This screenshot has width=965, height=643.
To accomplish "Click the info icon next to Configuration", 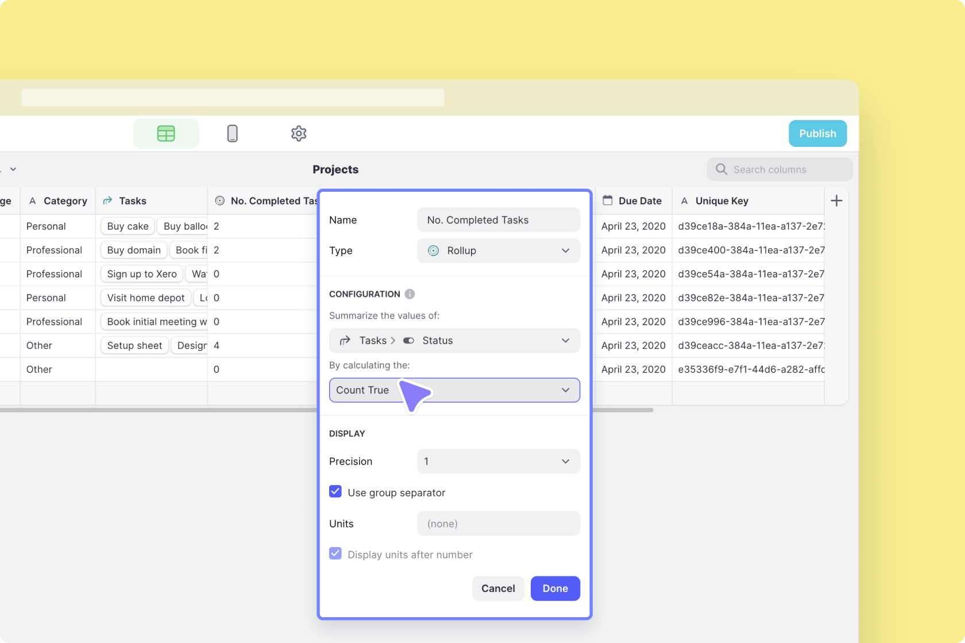I will point(410,294).
